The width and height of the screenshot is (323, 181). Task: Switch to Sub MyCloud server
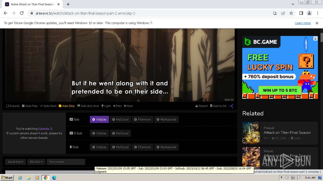click(x=120, y=119)
